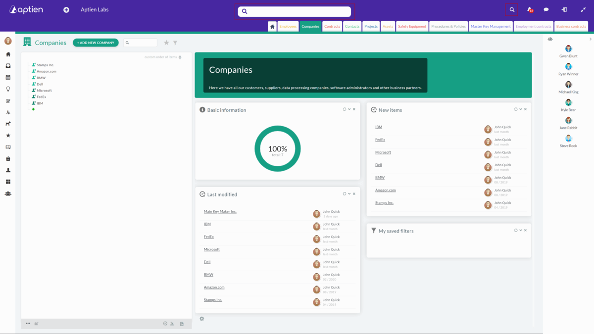Click the custom order of items arrow

point(180,57)
